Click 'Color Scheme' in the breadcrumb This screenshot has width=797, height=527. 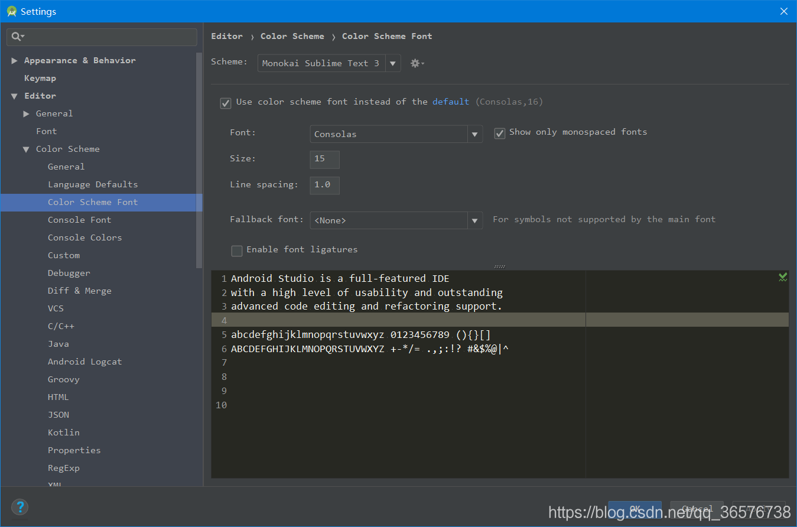click(x=292, y=36)
